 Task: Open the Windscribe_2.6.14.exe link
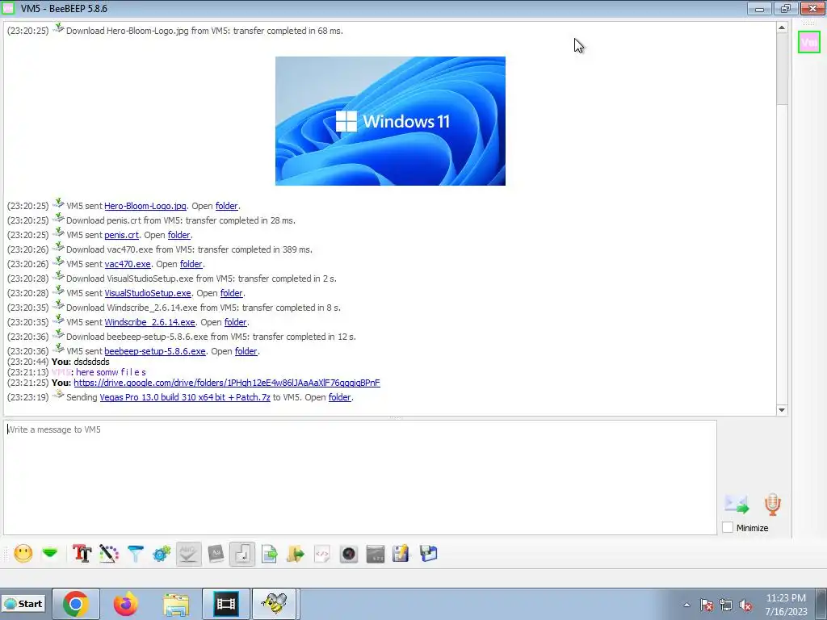point(149,322)
